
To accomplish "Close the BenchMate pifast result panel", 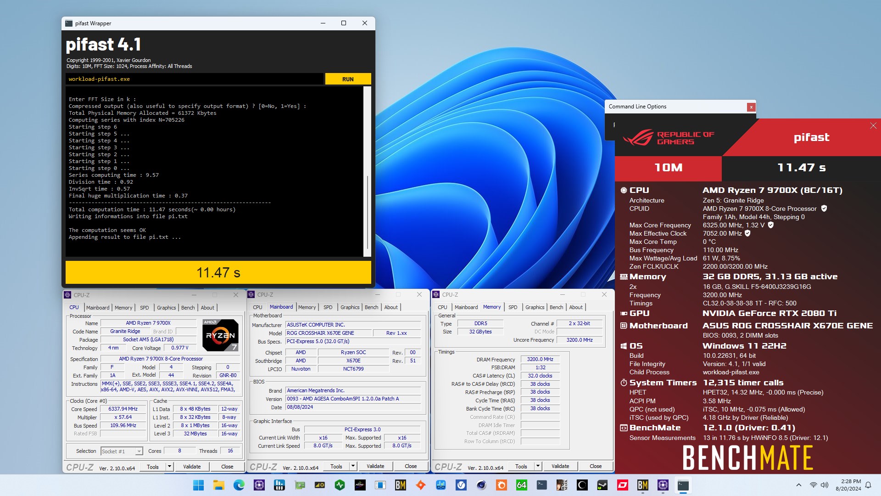I will (873, 126).
